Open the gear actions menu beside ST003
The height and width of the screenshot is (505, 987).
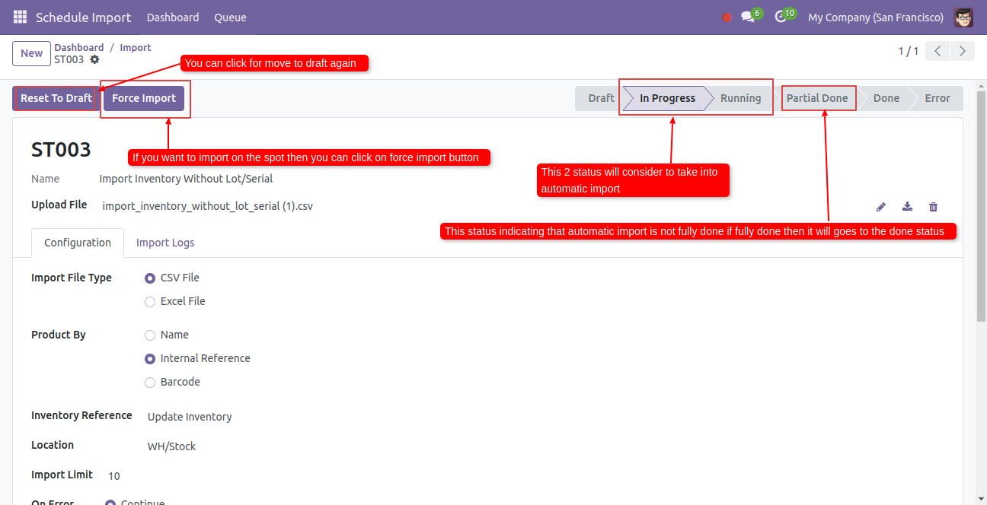pyautogui.click(x=95, y=59)
